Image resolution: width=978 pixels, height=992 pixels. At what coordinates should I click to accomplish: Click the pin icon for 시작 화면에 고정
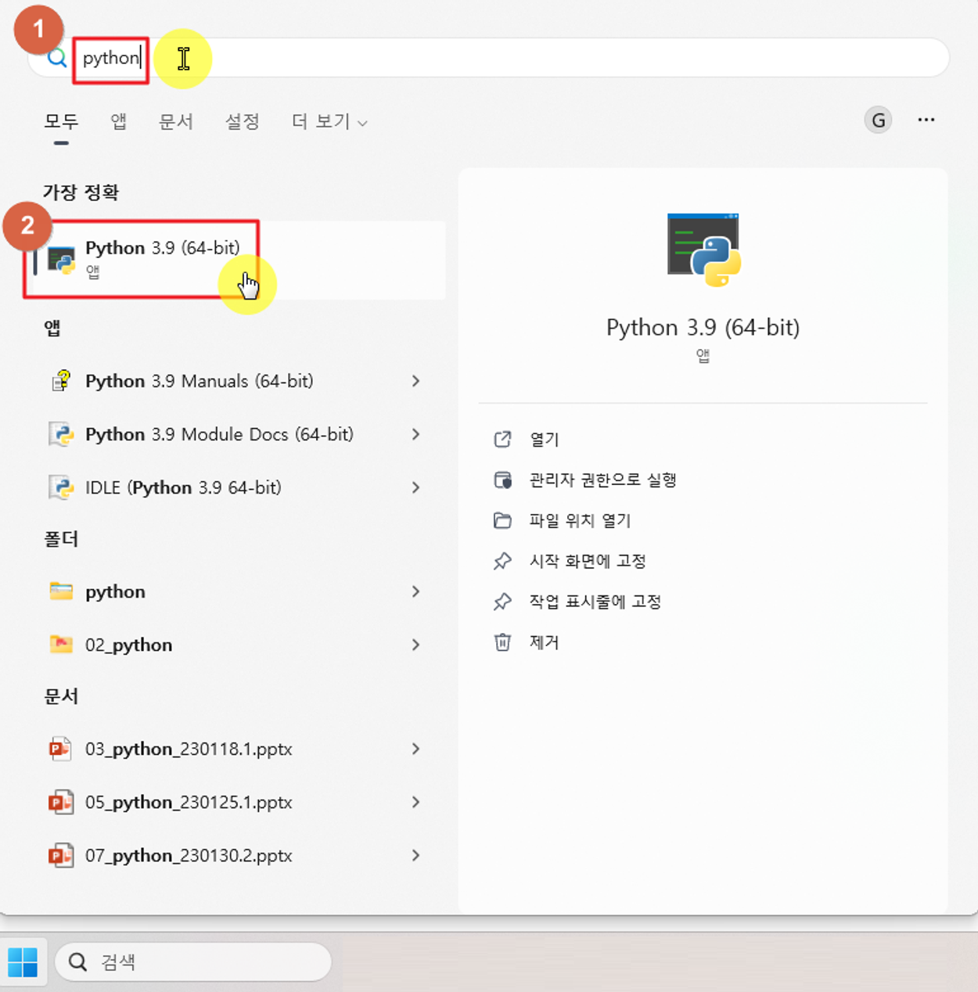502,561
